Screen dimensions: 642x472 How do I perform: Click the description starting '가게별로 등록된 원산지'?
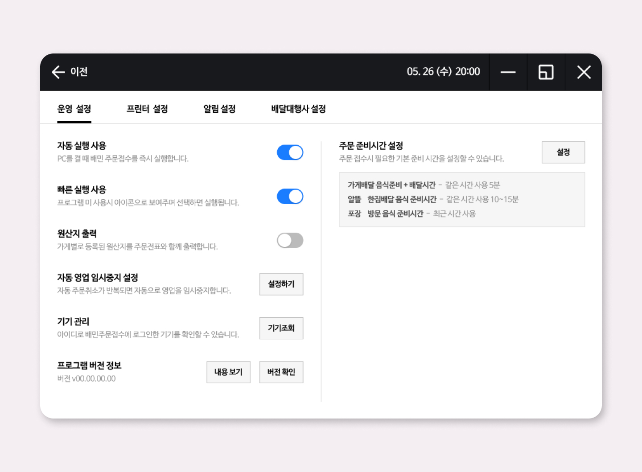click(x=137, y=247)
